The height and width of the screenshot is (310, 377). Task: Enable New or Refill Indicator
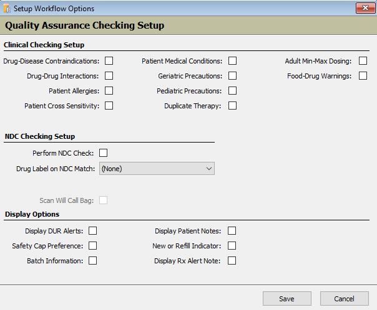pyautogui.click(x=232, y=246)
